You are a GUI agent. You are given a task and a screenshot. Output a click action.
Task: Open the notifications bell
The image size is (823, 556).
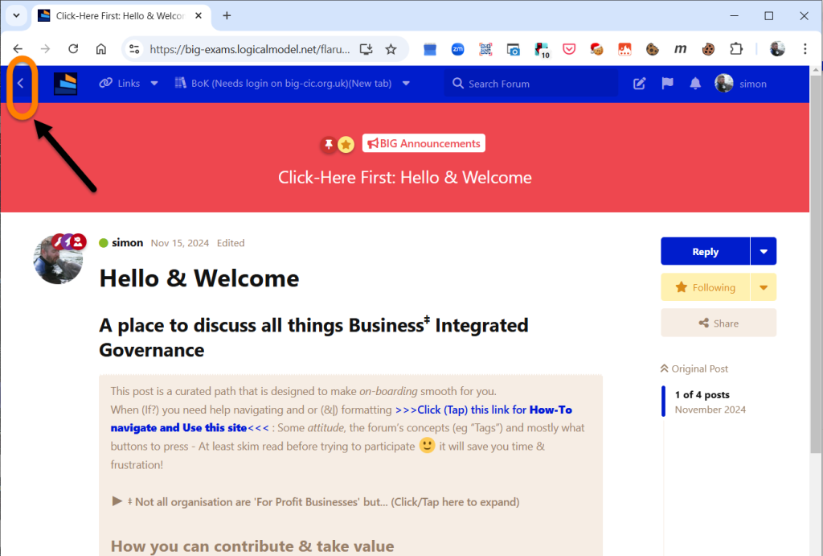695,84
